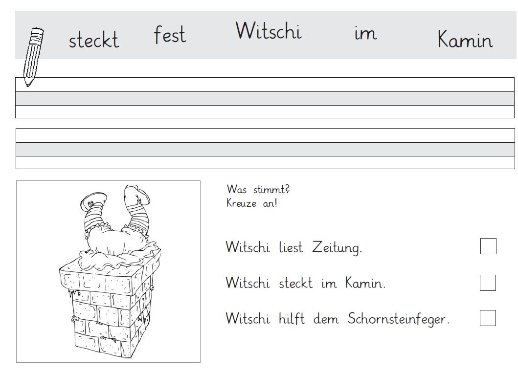This screenshot has height=374, width=518.
Task: Click the chimney illustration with legs
Action: click(108, 271)
